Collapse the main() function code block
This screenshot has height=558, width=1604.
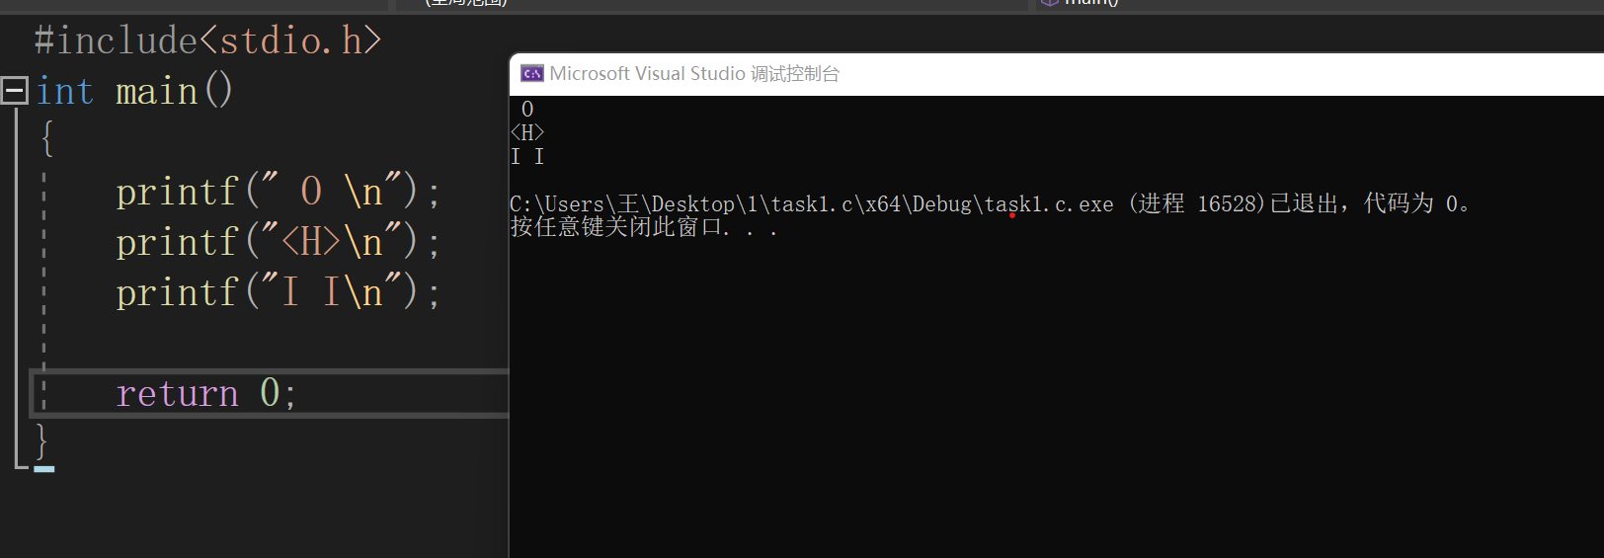pyautogui.click(x=14, y=91)
